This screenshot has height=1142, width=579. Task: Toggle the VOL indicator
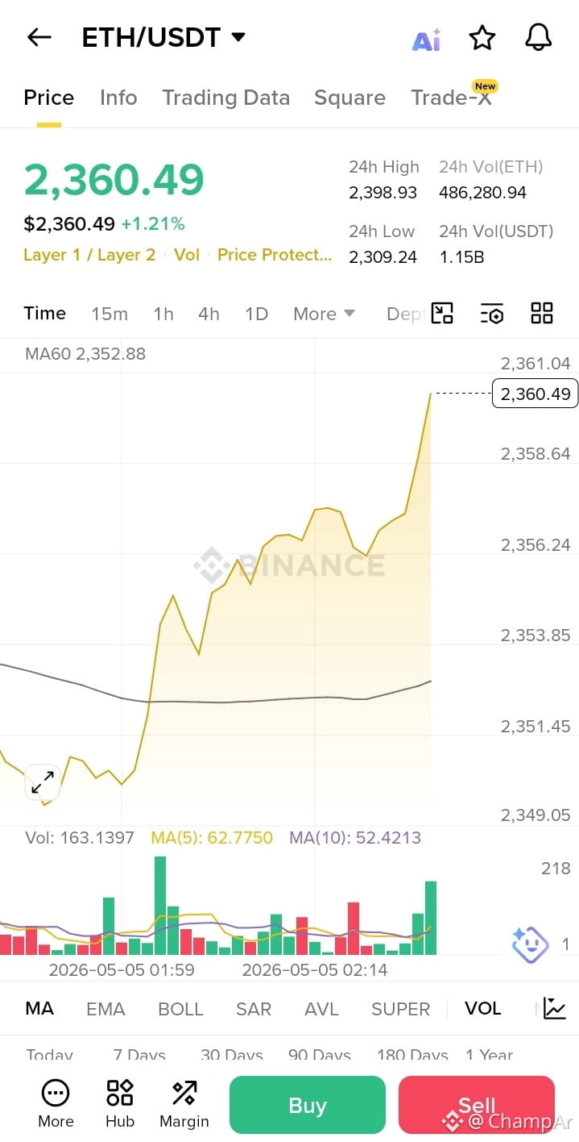click(482, 1008)
